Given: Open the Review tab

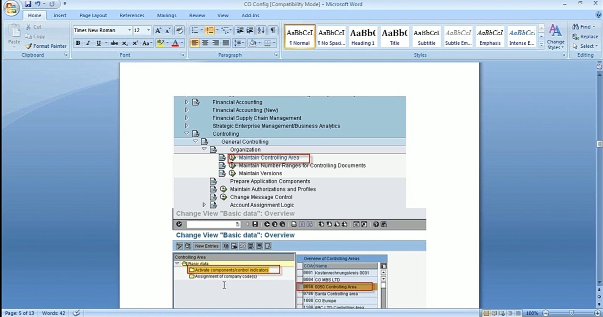Looking at the screenshot, I should pyautogui.click(x=197, y=15).
